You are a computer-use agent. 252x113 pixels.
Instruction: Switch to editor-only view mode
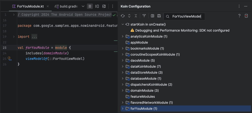90,6
